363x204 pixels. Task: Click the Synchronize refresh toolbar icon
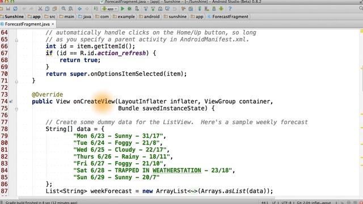(x=15, y=9)
